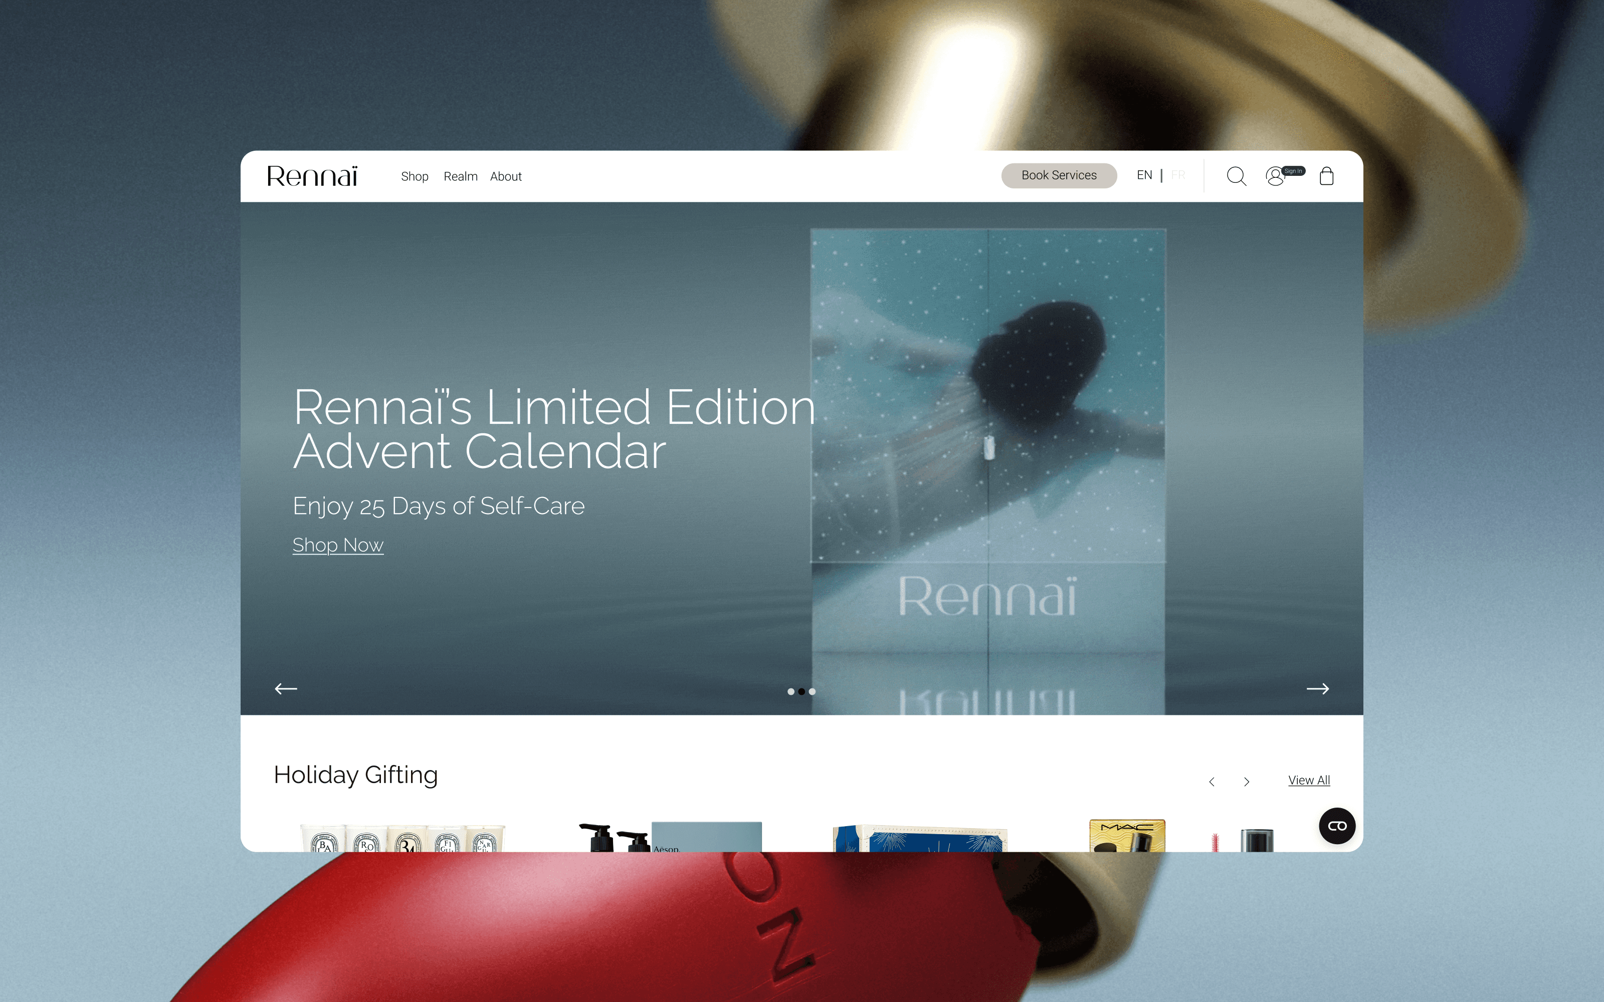This screenshot has height=1002, width=1604.
Task: Follow the Shop Now link
Action: point(338,545)
